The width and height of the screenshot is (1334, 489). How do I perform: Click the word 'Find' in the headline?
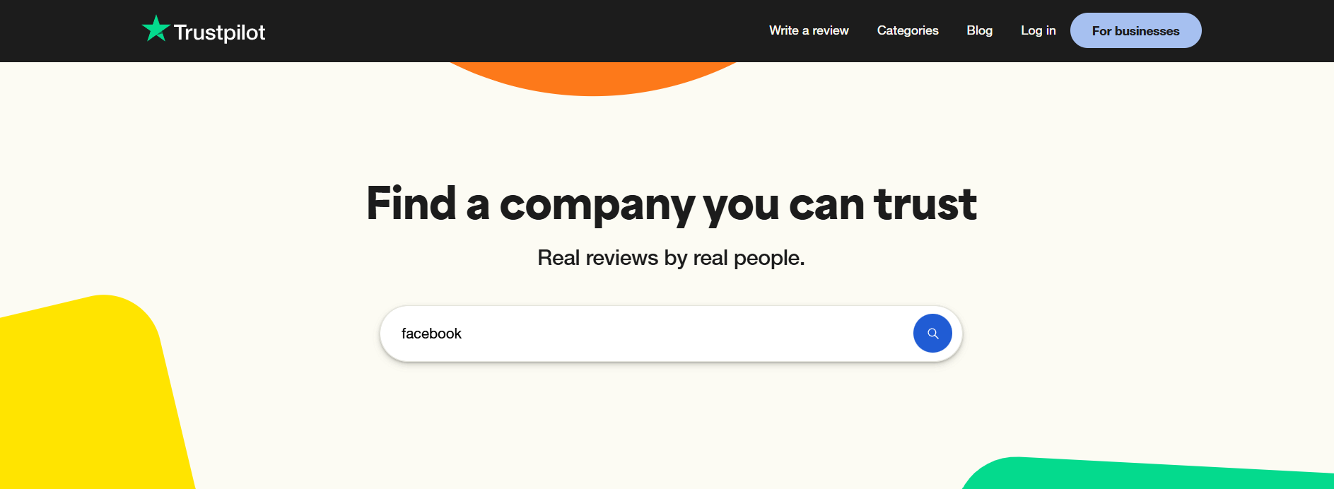coord(411,204)
